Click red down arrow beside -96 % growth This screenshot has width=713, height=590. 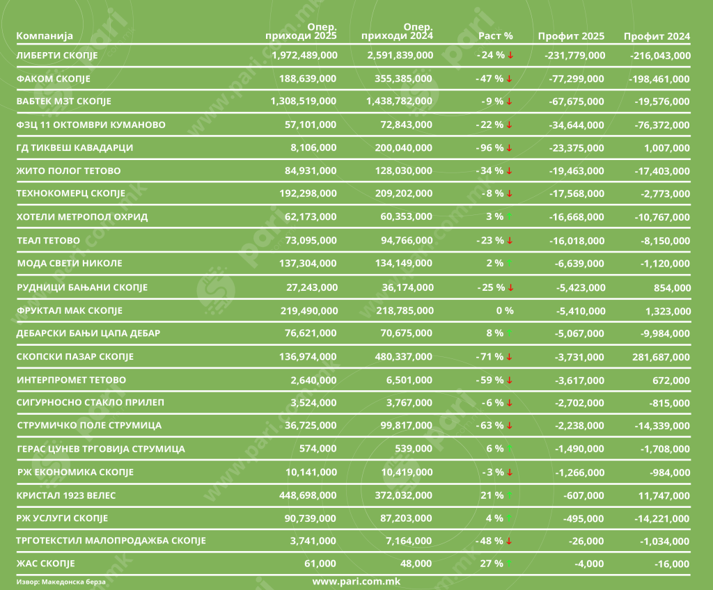(x=510, y=148)
